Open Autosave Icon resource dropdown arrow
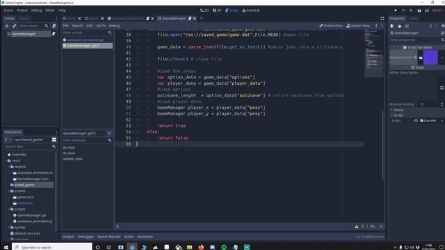This screenshot has width=445, height=250. [x=442, y=58]
